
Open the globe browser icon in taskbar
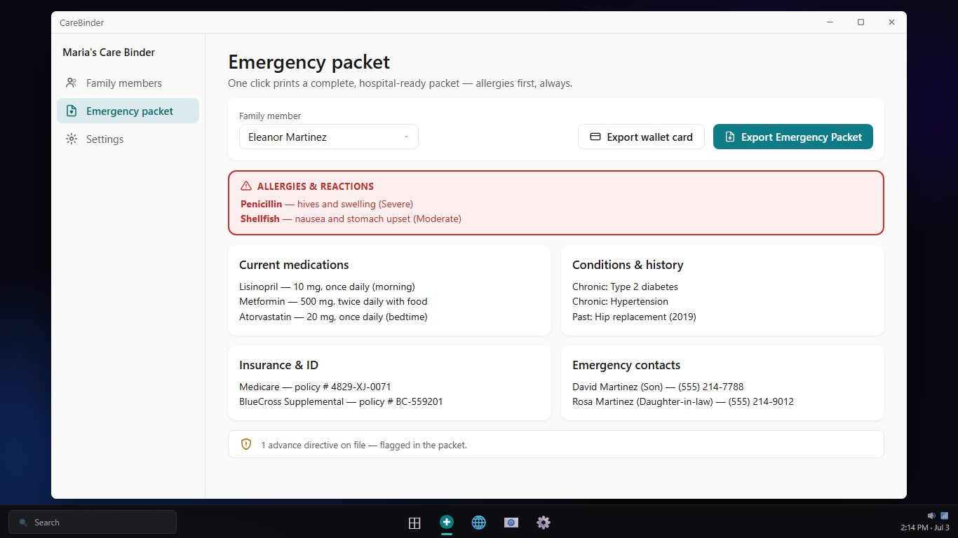click(479, 523)
